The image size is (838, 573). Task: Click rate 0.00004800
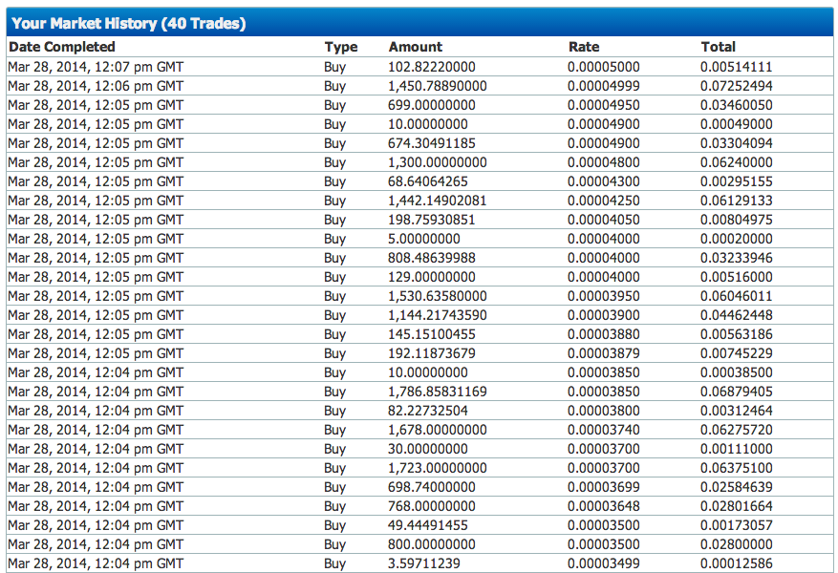(604, 163)
